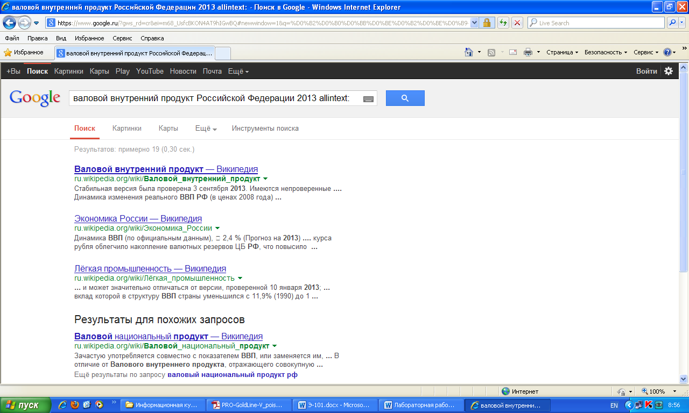The image size is (689, 413).
Task: Open the Избранное menu in menu bar
Action: point(89,38)
